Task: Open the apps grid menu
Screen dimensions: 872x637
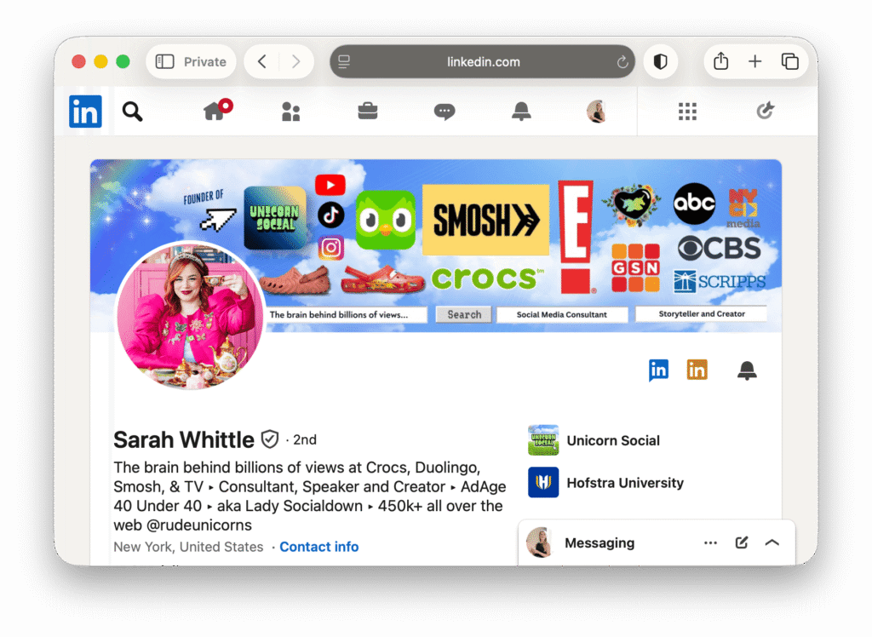Action: click(687, 112)
